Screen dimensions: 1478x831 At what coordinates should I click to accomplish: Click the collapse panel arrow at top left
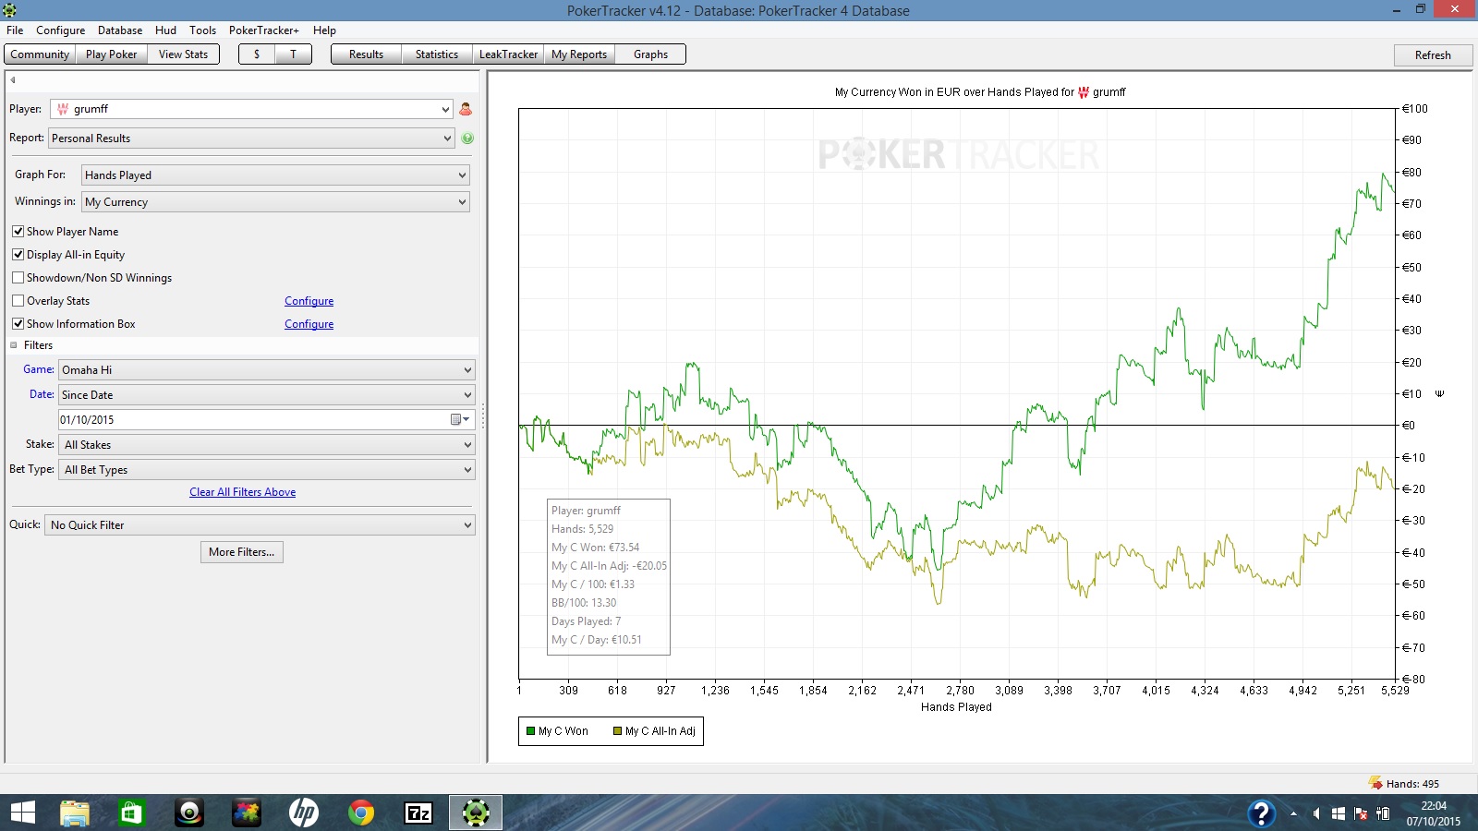13,79
